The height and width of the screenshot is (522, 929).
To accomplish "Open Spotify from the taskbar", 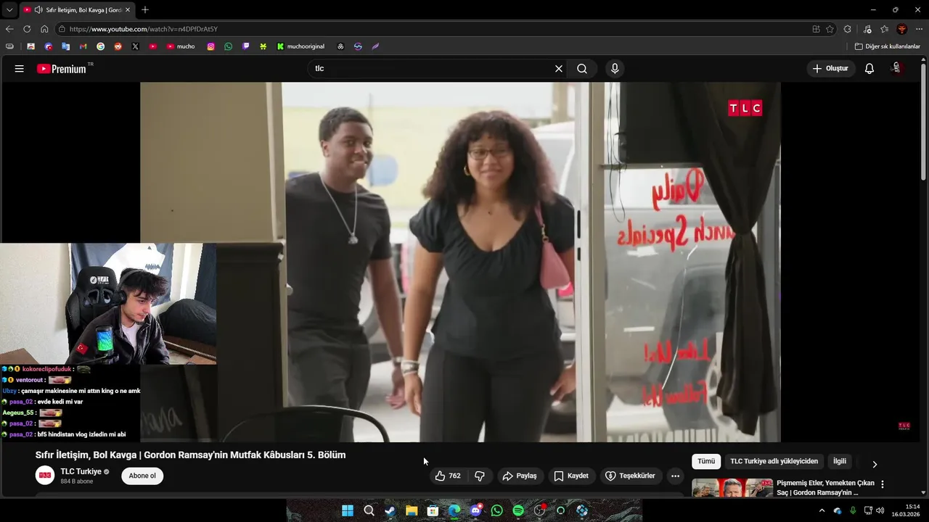I will tap(518, 510).
